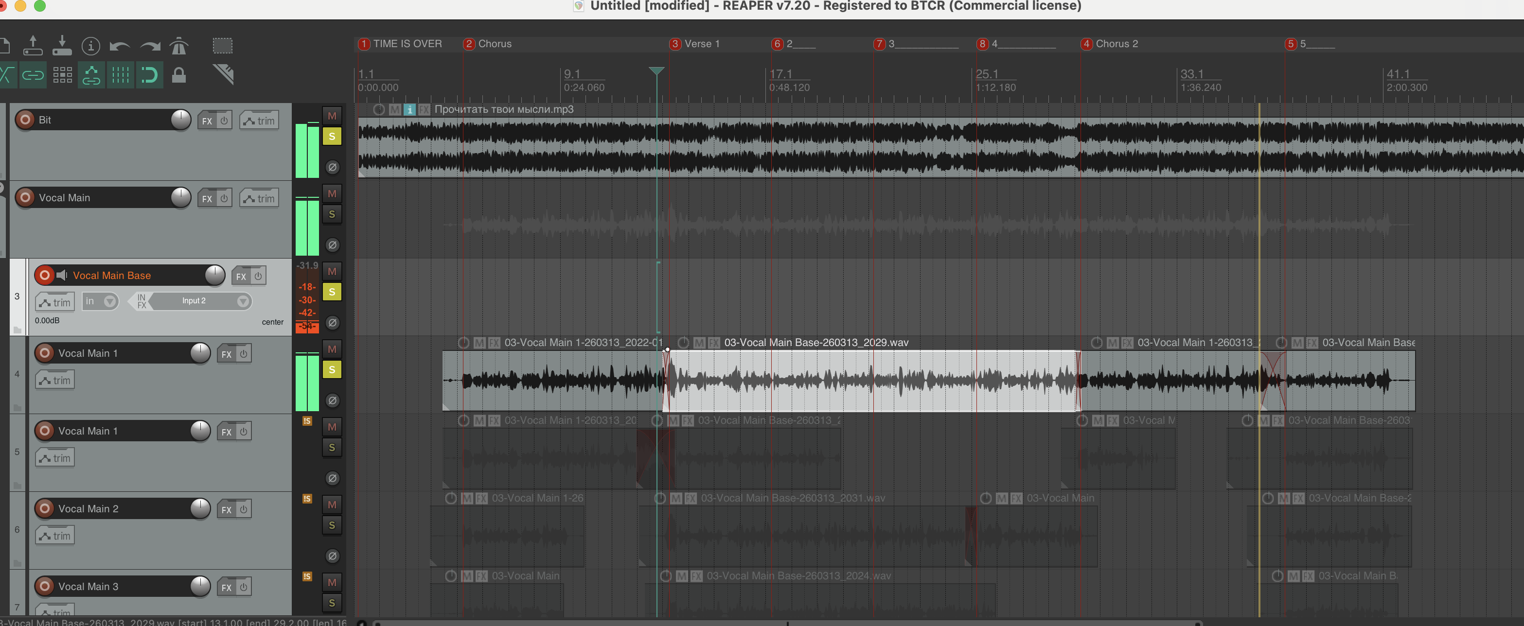Mute the Bit track
The height and width of the screenshot is (626, 1524).
332,116
